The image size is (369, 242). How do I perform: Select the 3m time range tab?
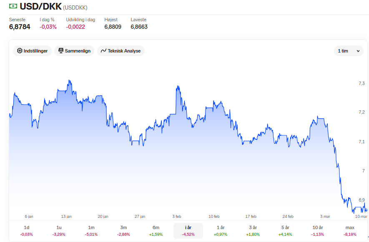click(x=123, y=231)
